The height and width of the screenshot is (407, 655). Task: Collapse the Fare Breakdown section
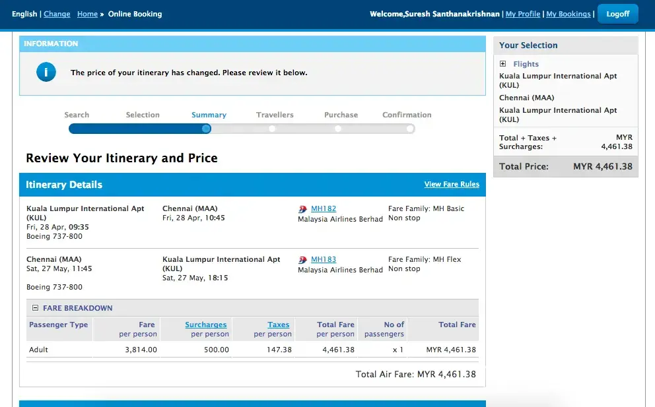click(36, 308)
